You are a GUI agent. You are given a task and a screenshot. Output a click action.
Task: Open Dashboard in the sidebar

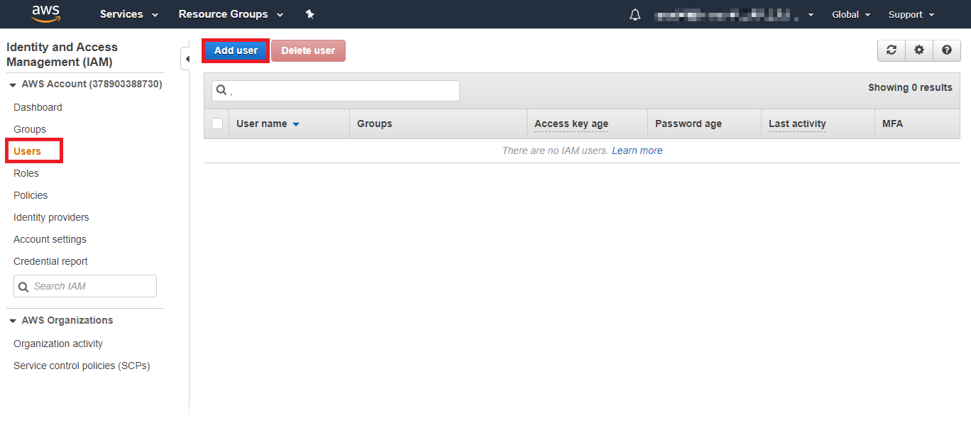pyautogui.click(x=38, y=107)
